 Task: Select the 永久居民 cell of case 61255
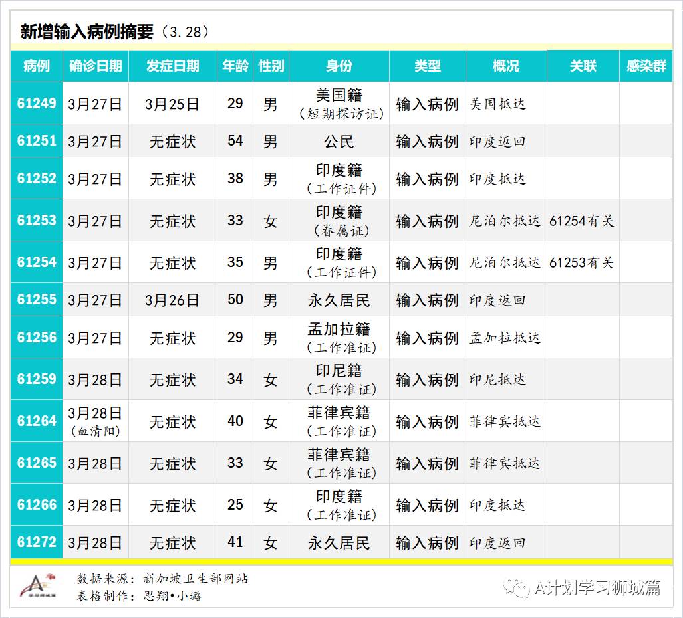point(339,300)
